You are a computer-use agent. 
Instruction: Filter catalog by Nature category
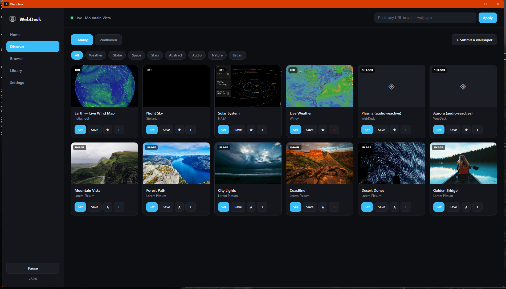[x=217, y=55]
